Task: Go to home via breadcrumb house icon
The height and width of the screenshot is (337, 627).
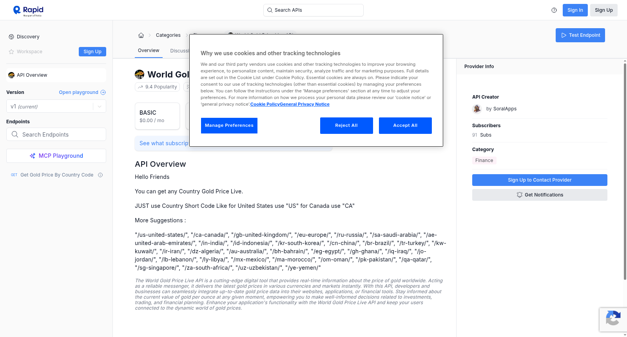Action: tap(141, 35)
